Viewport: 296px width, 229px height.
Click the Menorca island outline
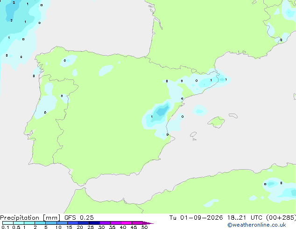[x=233, y=115]
